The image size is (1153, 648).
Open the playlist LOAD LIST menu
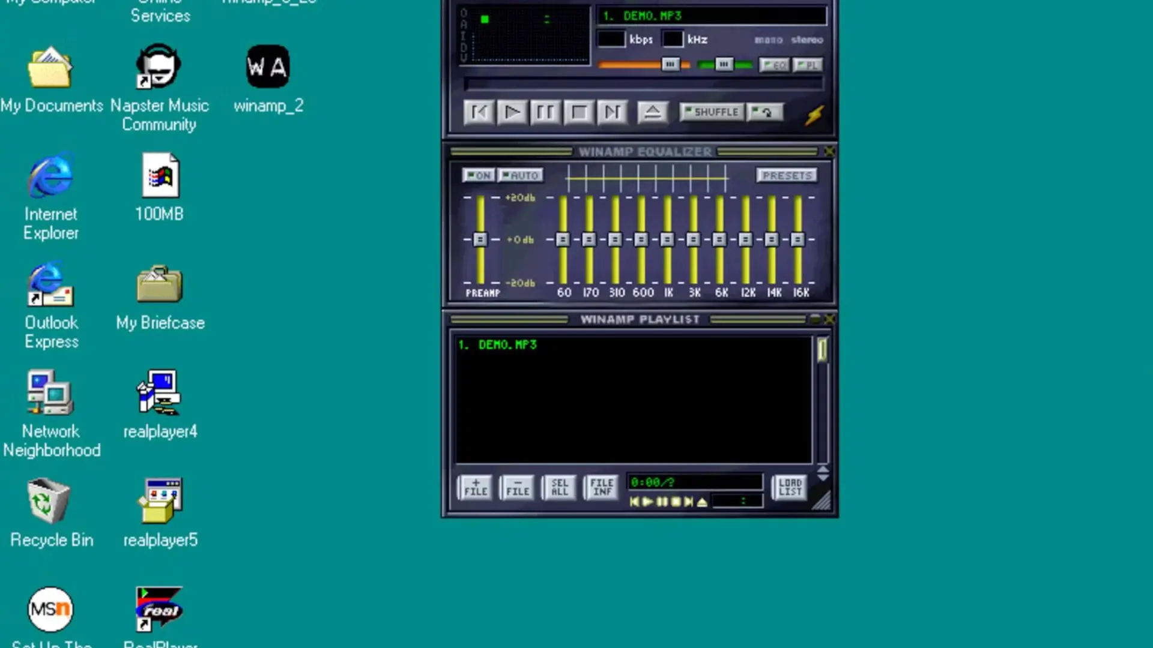coord(790,487)
